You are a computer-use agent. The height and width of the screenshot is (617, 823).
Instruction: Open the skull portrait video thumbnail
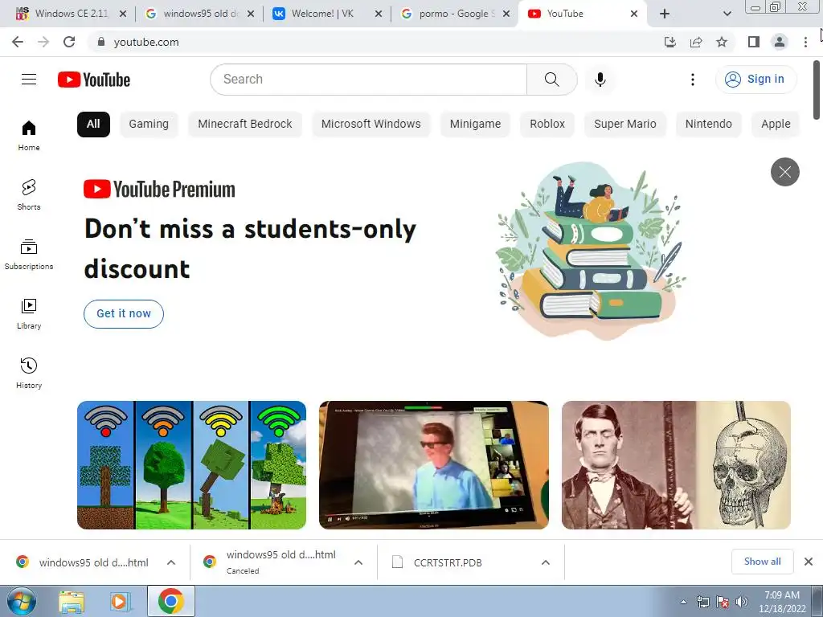[676, 465]
